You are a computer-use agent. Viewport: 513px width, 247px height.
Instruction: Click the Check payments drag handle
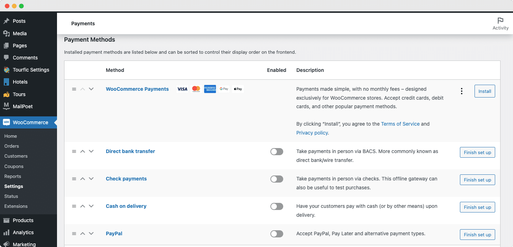[74, 179]
